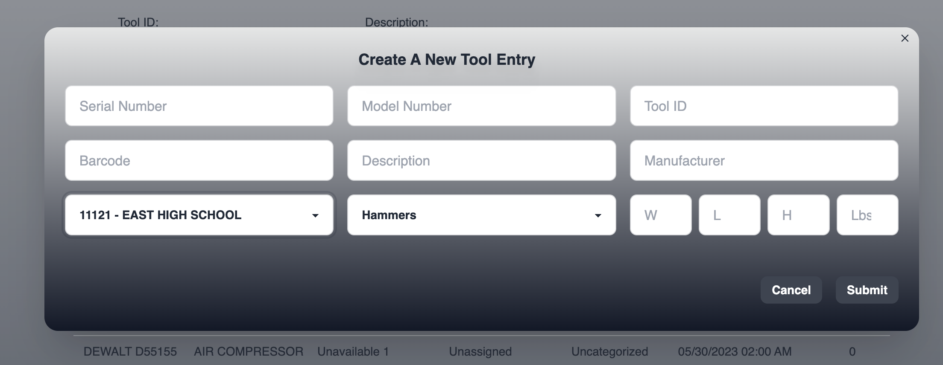Select the Tool ID text box in the dialog

[x=764, y=106]
